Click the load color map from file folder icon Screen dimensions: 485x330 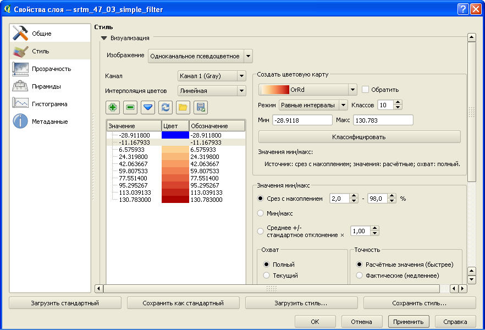click(x=183, y=107)
